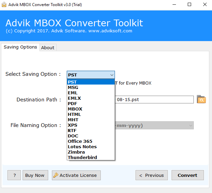Pick EMLX in the format list

coord(91,98)
